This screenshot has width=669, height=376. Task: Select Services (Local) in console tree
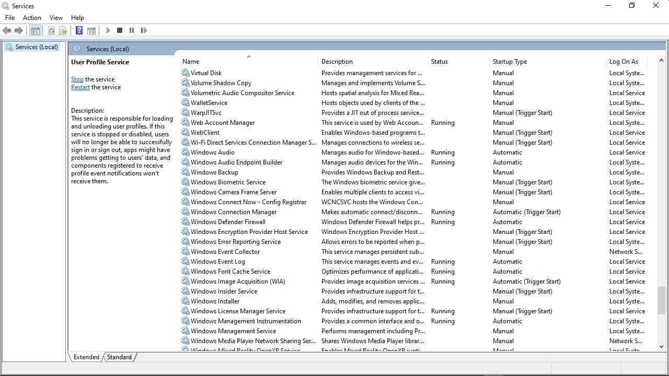36,47
